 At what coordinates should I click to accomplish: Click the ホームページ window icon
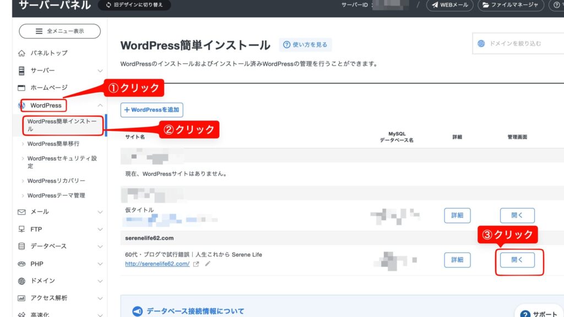pyautogui.click(x=21, y=88)
